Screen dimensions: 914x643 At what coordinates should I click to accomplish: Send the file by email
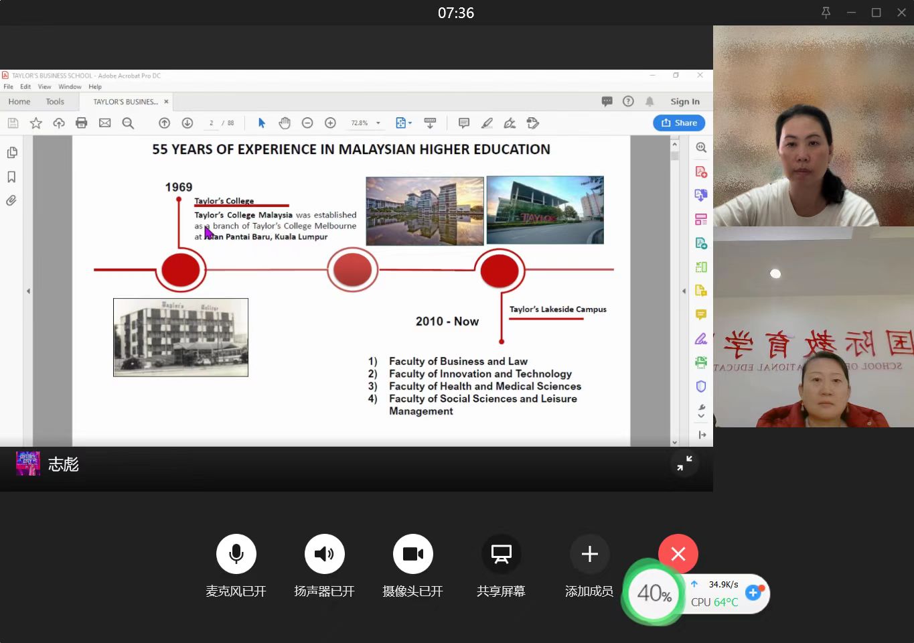click(x=104, y=123)
